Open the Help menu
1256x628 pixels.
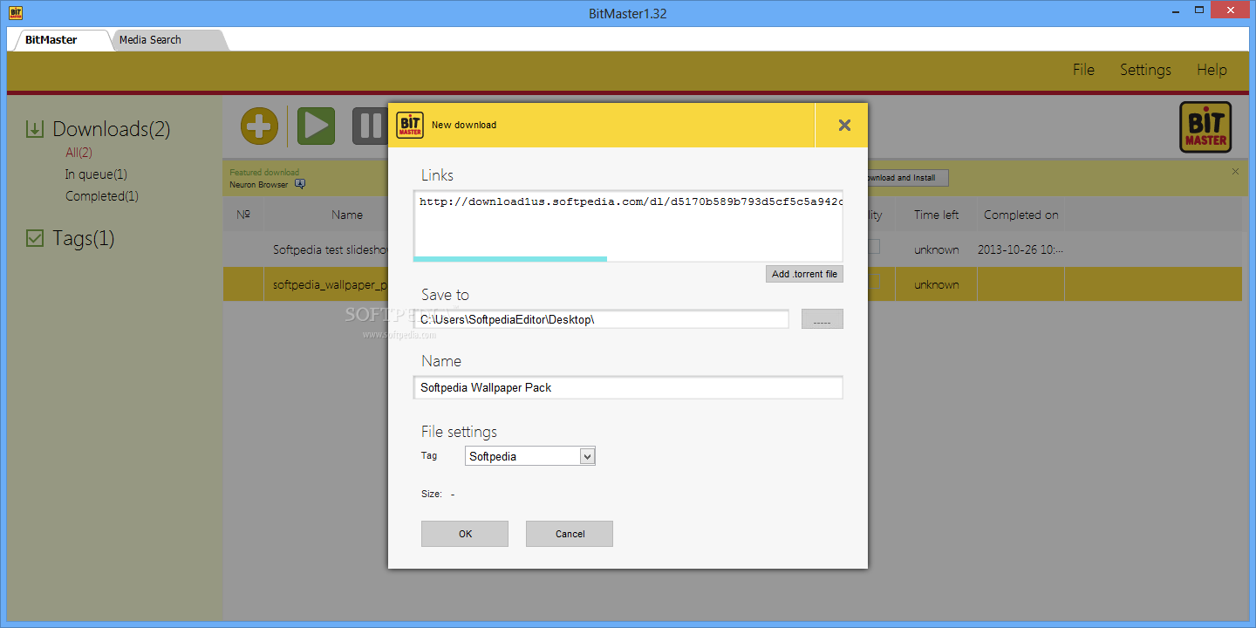pos(1212,70)
